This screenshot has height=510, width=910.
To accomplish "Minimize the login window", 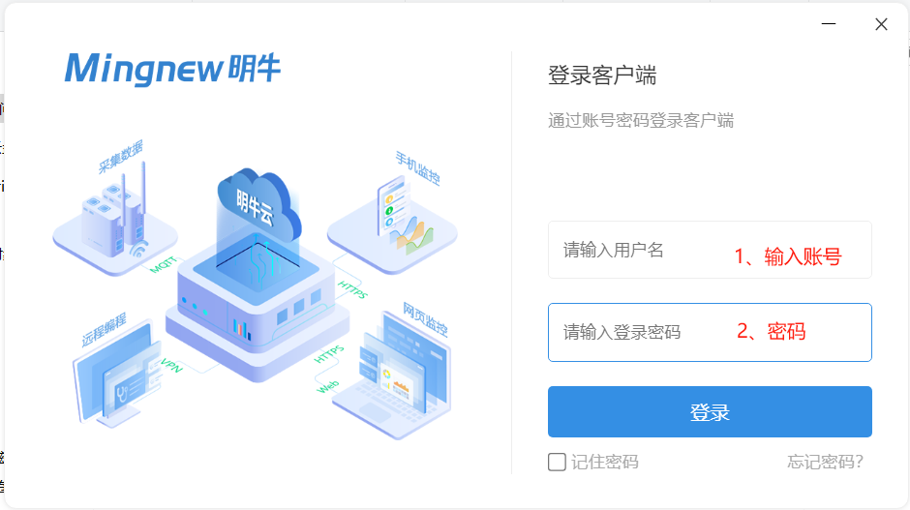I will pyautogui.click(x=829, y=24).
